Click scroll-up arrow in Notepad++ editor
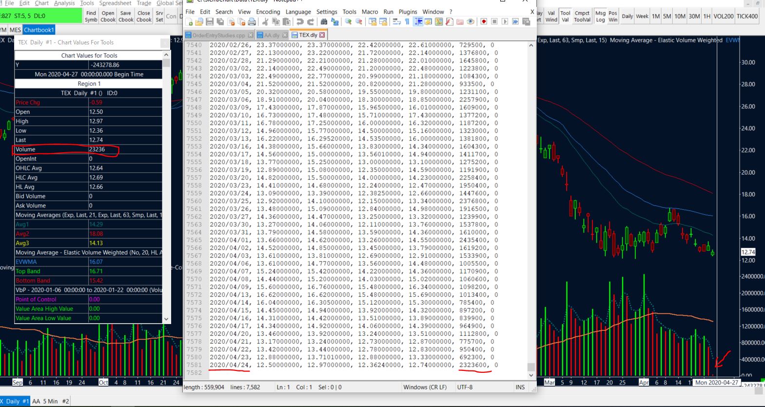The image size is (765, 407). [531, 45]
